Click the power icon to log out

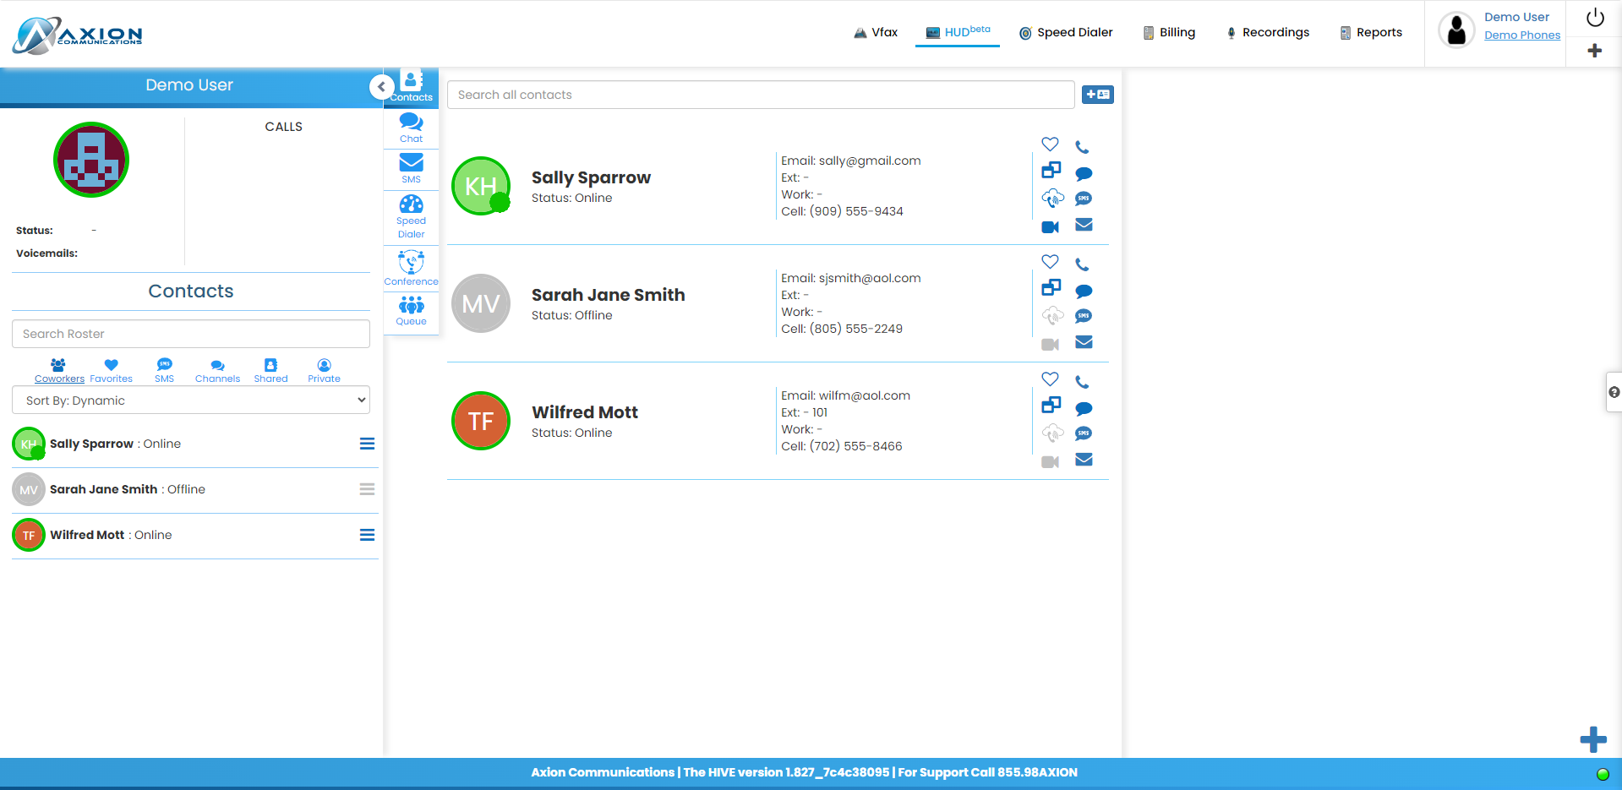(1595, 18)
